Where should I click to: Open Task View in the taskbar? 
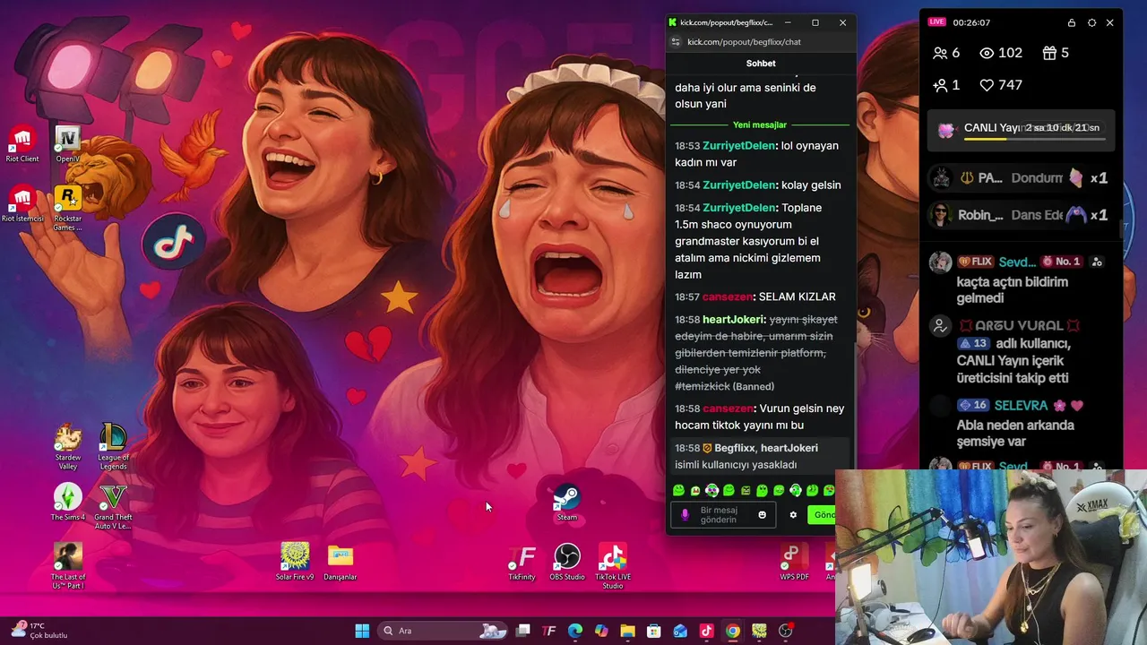[523, 631]
